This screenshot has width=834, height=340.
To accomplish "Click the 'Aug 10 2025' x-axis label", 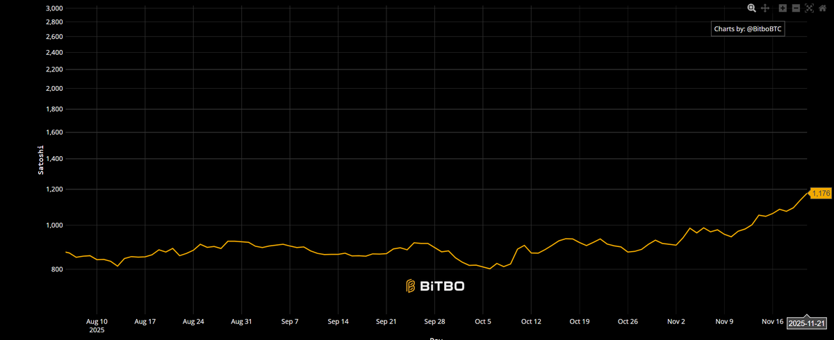I will 96,326.
